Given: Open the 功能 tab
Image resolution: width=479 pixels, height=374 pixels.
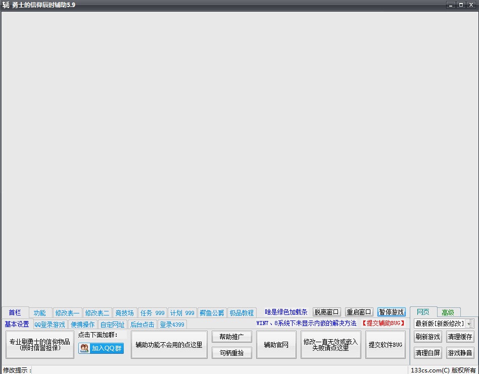Looking at the screenshot, I should coord(40,313).
